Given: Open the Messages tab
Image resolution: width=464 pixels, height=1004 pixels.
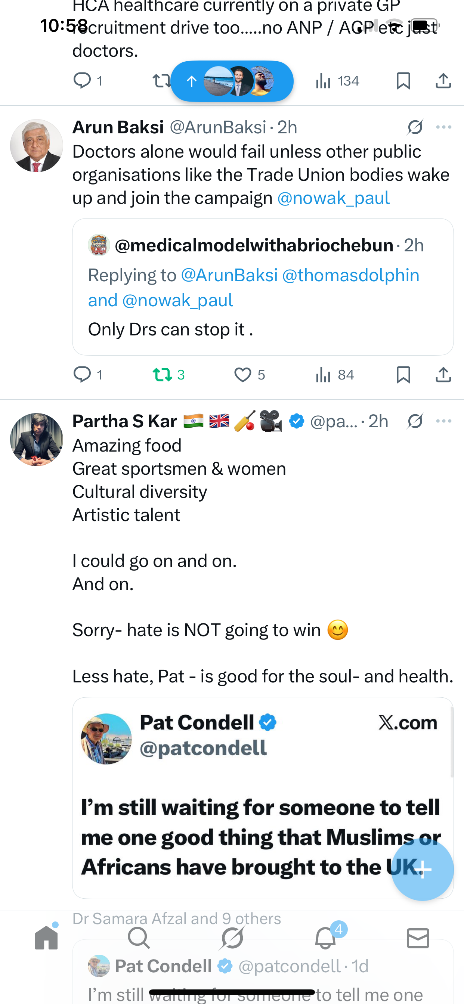Looking at the screenshot, I should [x=418, y=938].
